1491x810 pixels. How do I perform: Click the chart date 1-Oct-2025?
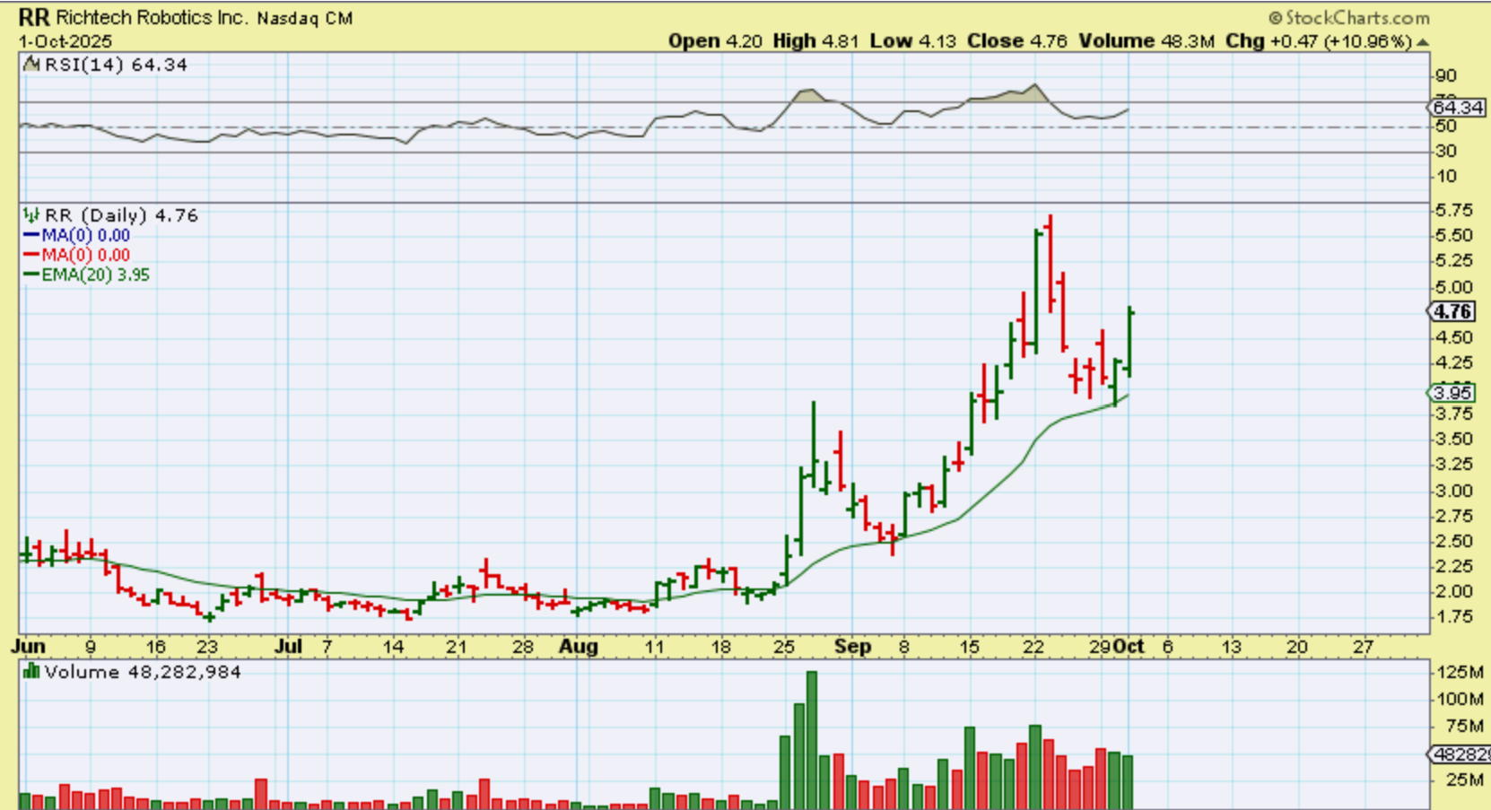point(65,41)
